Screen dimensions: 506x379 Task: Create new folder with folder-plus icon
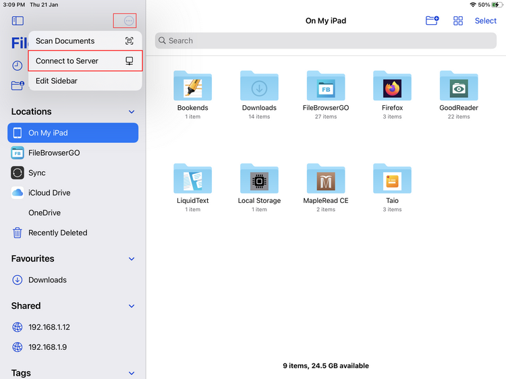tap(432, 21)
